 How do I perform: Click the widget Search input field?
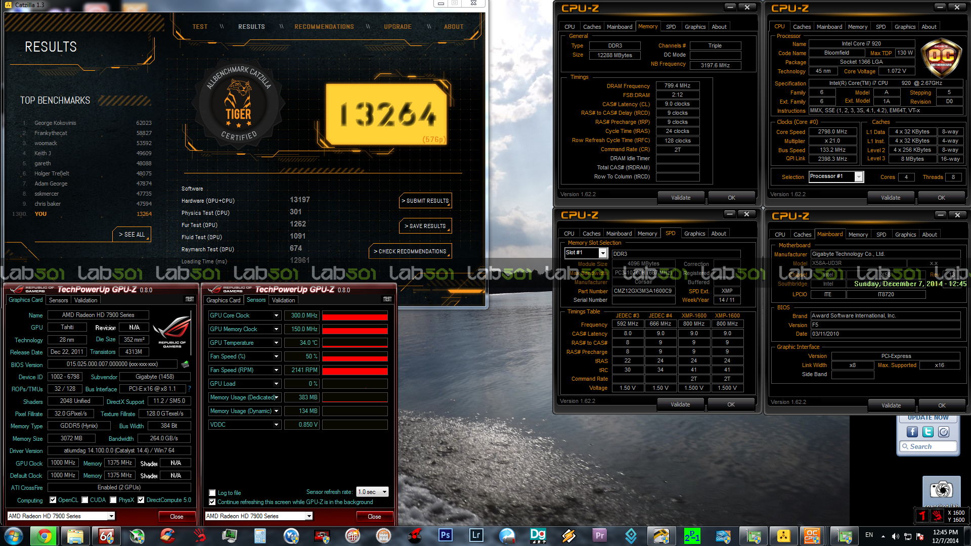pos(928,446)
